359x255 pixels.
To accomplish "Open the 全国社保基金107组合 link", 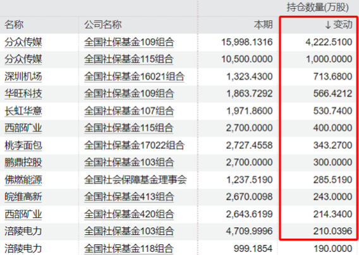I will click(129, 111).
